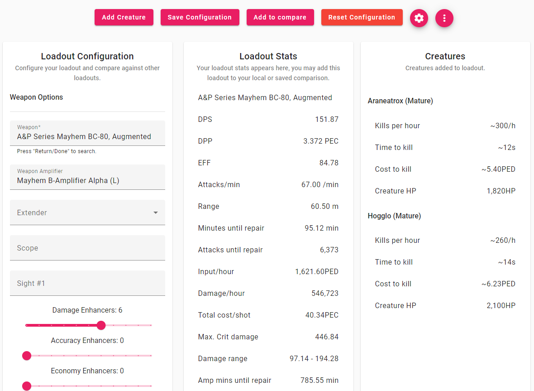Click the Loadout Configuration title

click(87, 56)
